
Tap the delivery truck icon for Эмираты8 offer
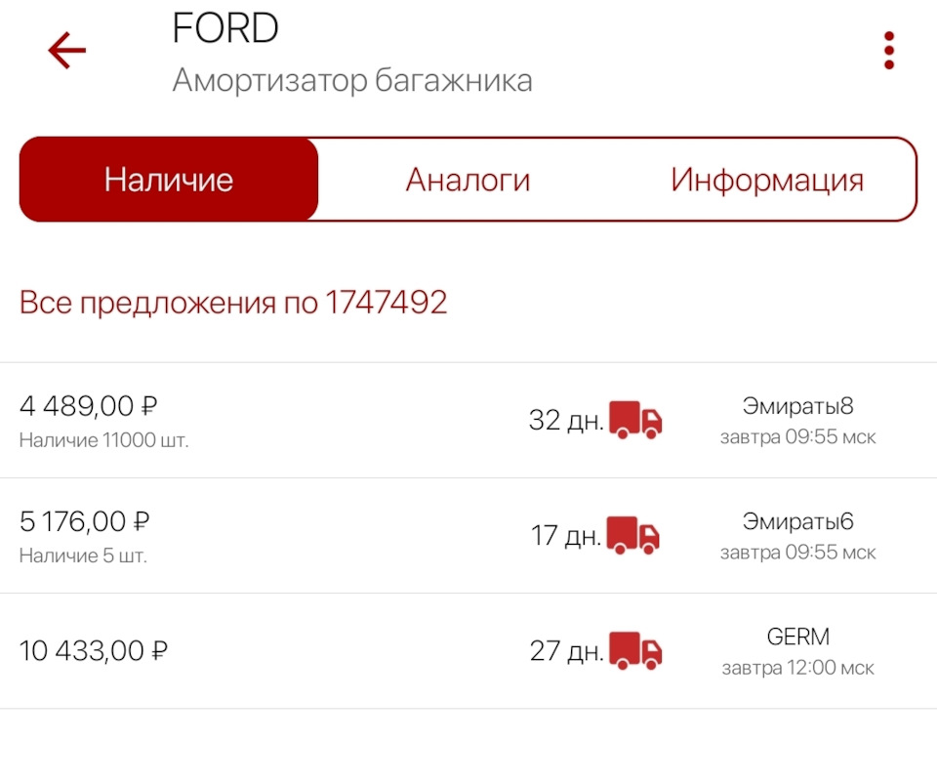pos(636,420)
